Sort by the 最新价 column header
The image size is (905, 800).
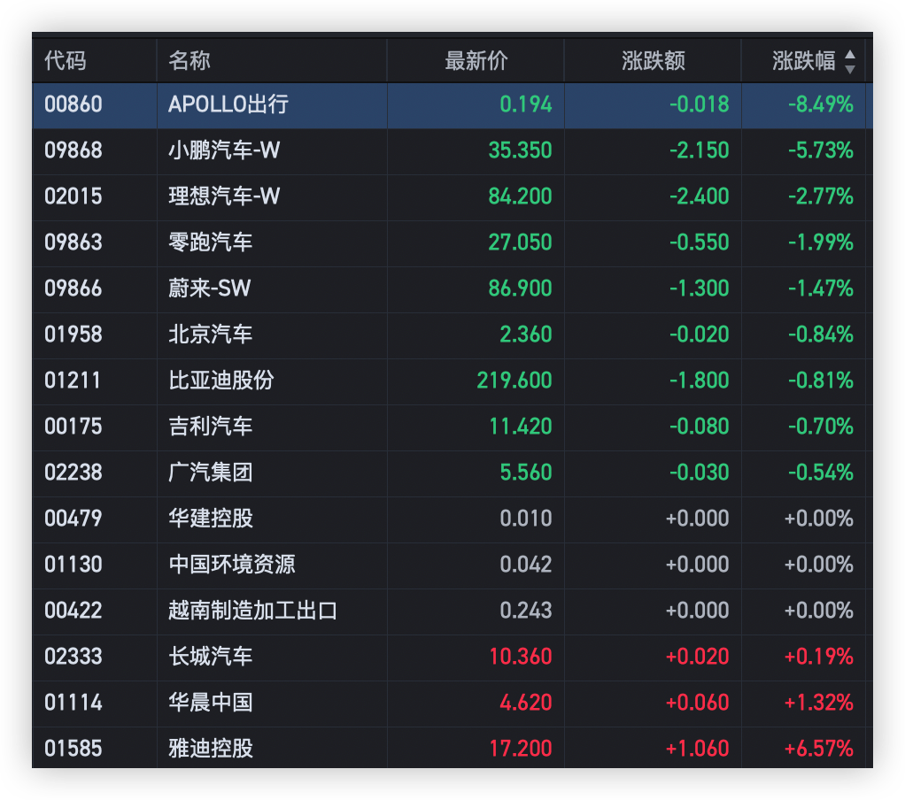(476, 60)
